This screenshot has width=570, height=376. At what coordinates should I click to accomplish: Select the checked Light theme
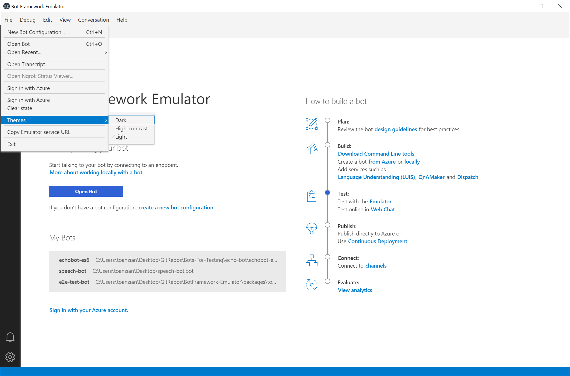(132, 137)
